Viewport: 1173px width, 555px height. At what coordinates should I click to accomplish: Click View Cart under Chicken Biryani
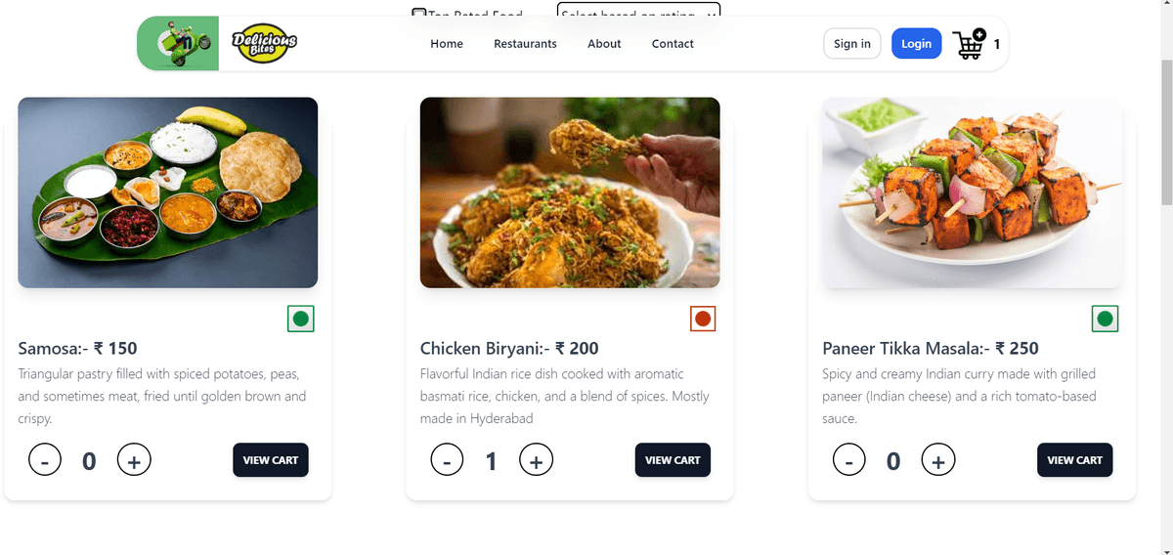(x=673, y=460)
